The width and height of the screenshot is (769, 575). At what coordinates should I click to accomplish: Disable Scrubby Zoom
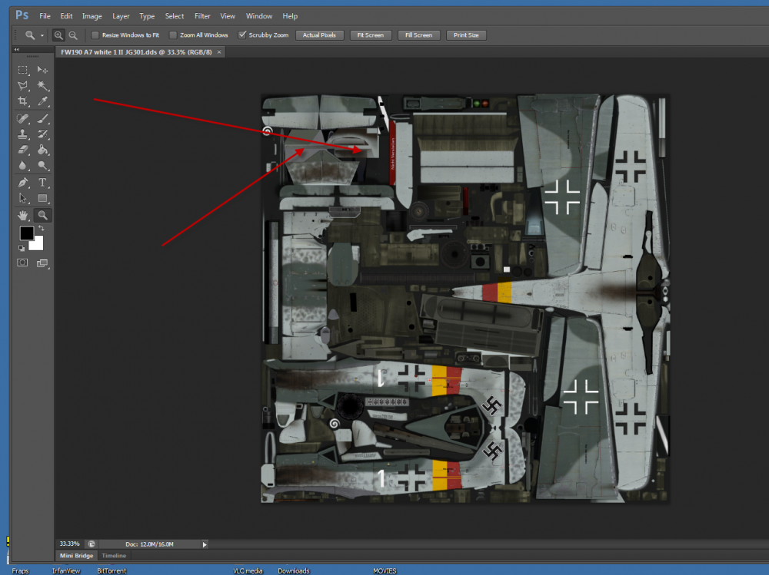[242, 35]
